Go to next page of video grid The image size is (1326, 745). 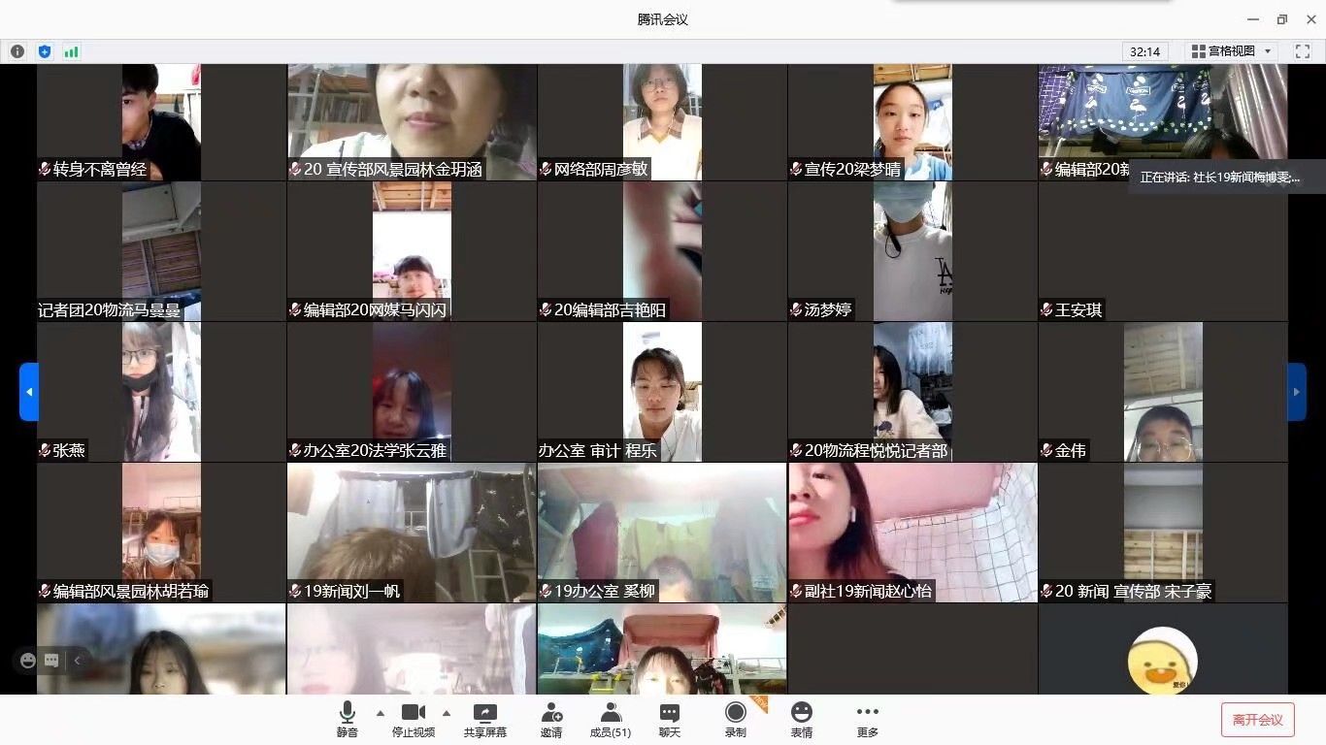coord(1297,392)
